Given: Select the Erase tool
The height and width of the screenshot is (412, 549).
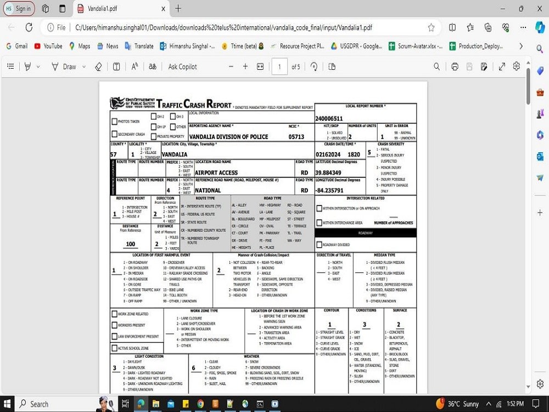Looking at the screenshot, I should point(98,66).
